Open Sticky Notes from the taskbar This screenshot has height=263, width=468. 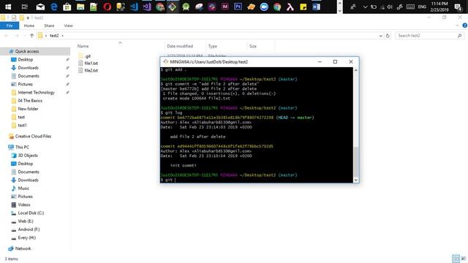303,7
